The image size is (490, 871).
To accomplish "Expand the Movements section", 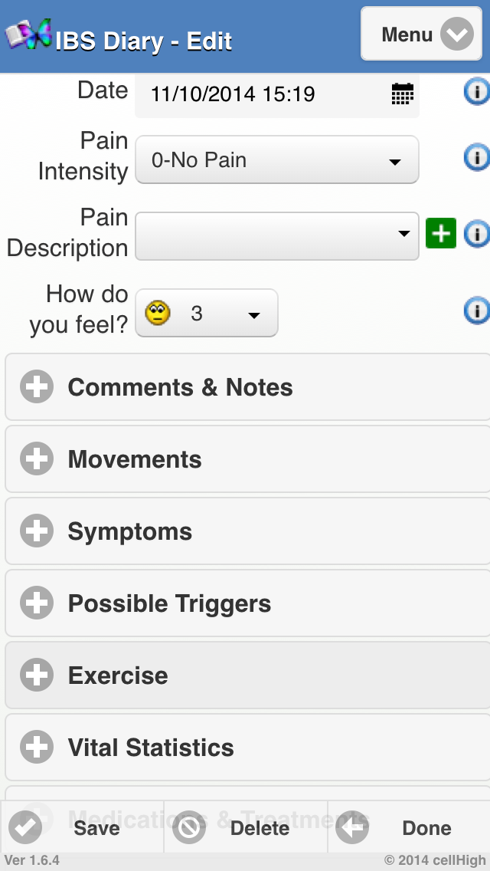I will [x=247, y=459].
